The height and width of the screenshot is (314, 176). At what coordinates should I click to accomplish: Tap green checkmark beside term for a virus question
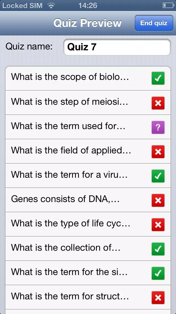[158, 176]
